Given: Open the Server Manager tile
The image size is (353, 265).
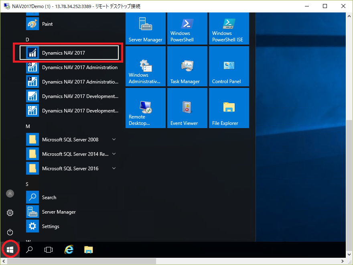Looking at the screenshot, I should tap(146, 29).
